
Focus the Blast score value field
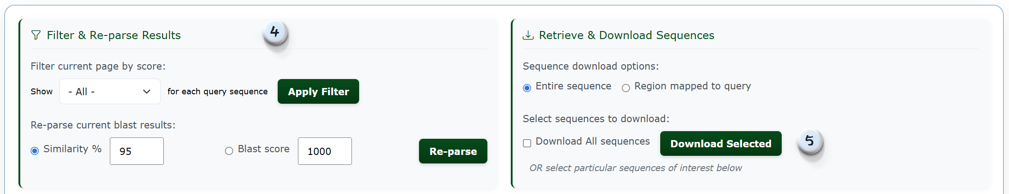point(325,151)
